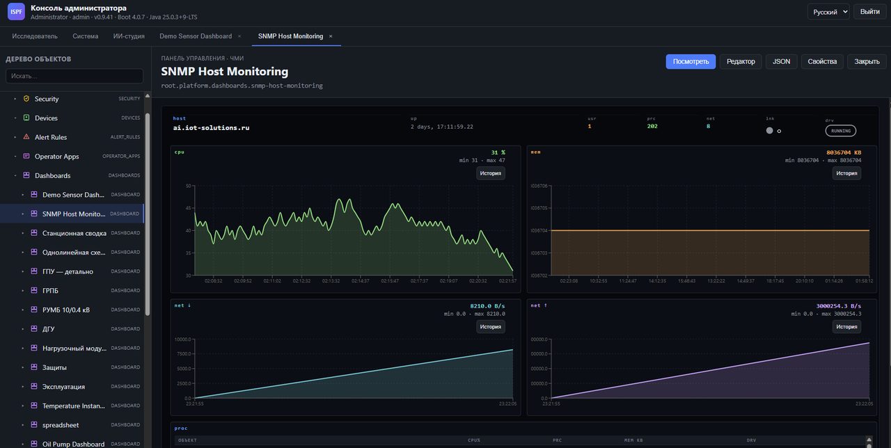Switch to the Система tab
The width and height of the screenshot is (891, 448).
coord(86,36)
